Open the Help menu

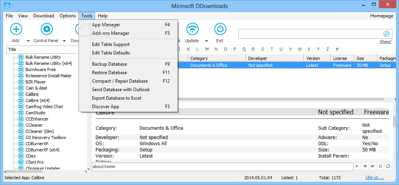tap(102, 16)
